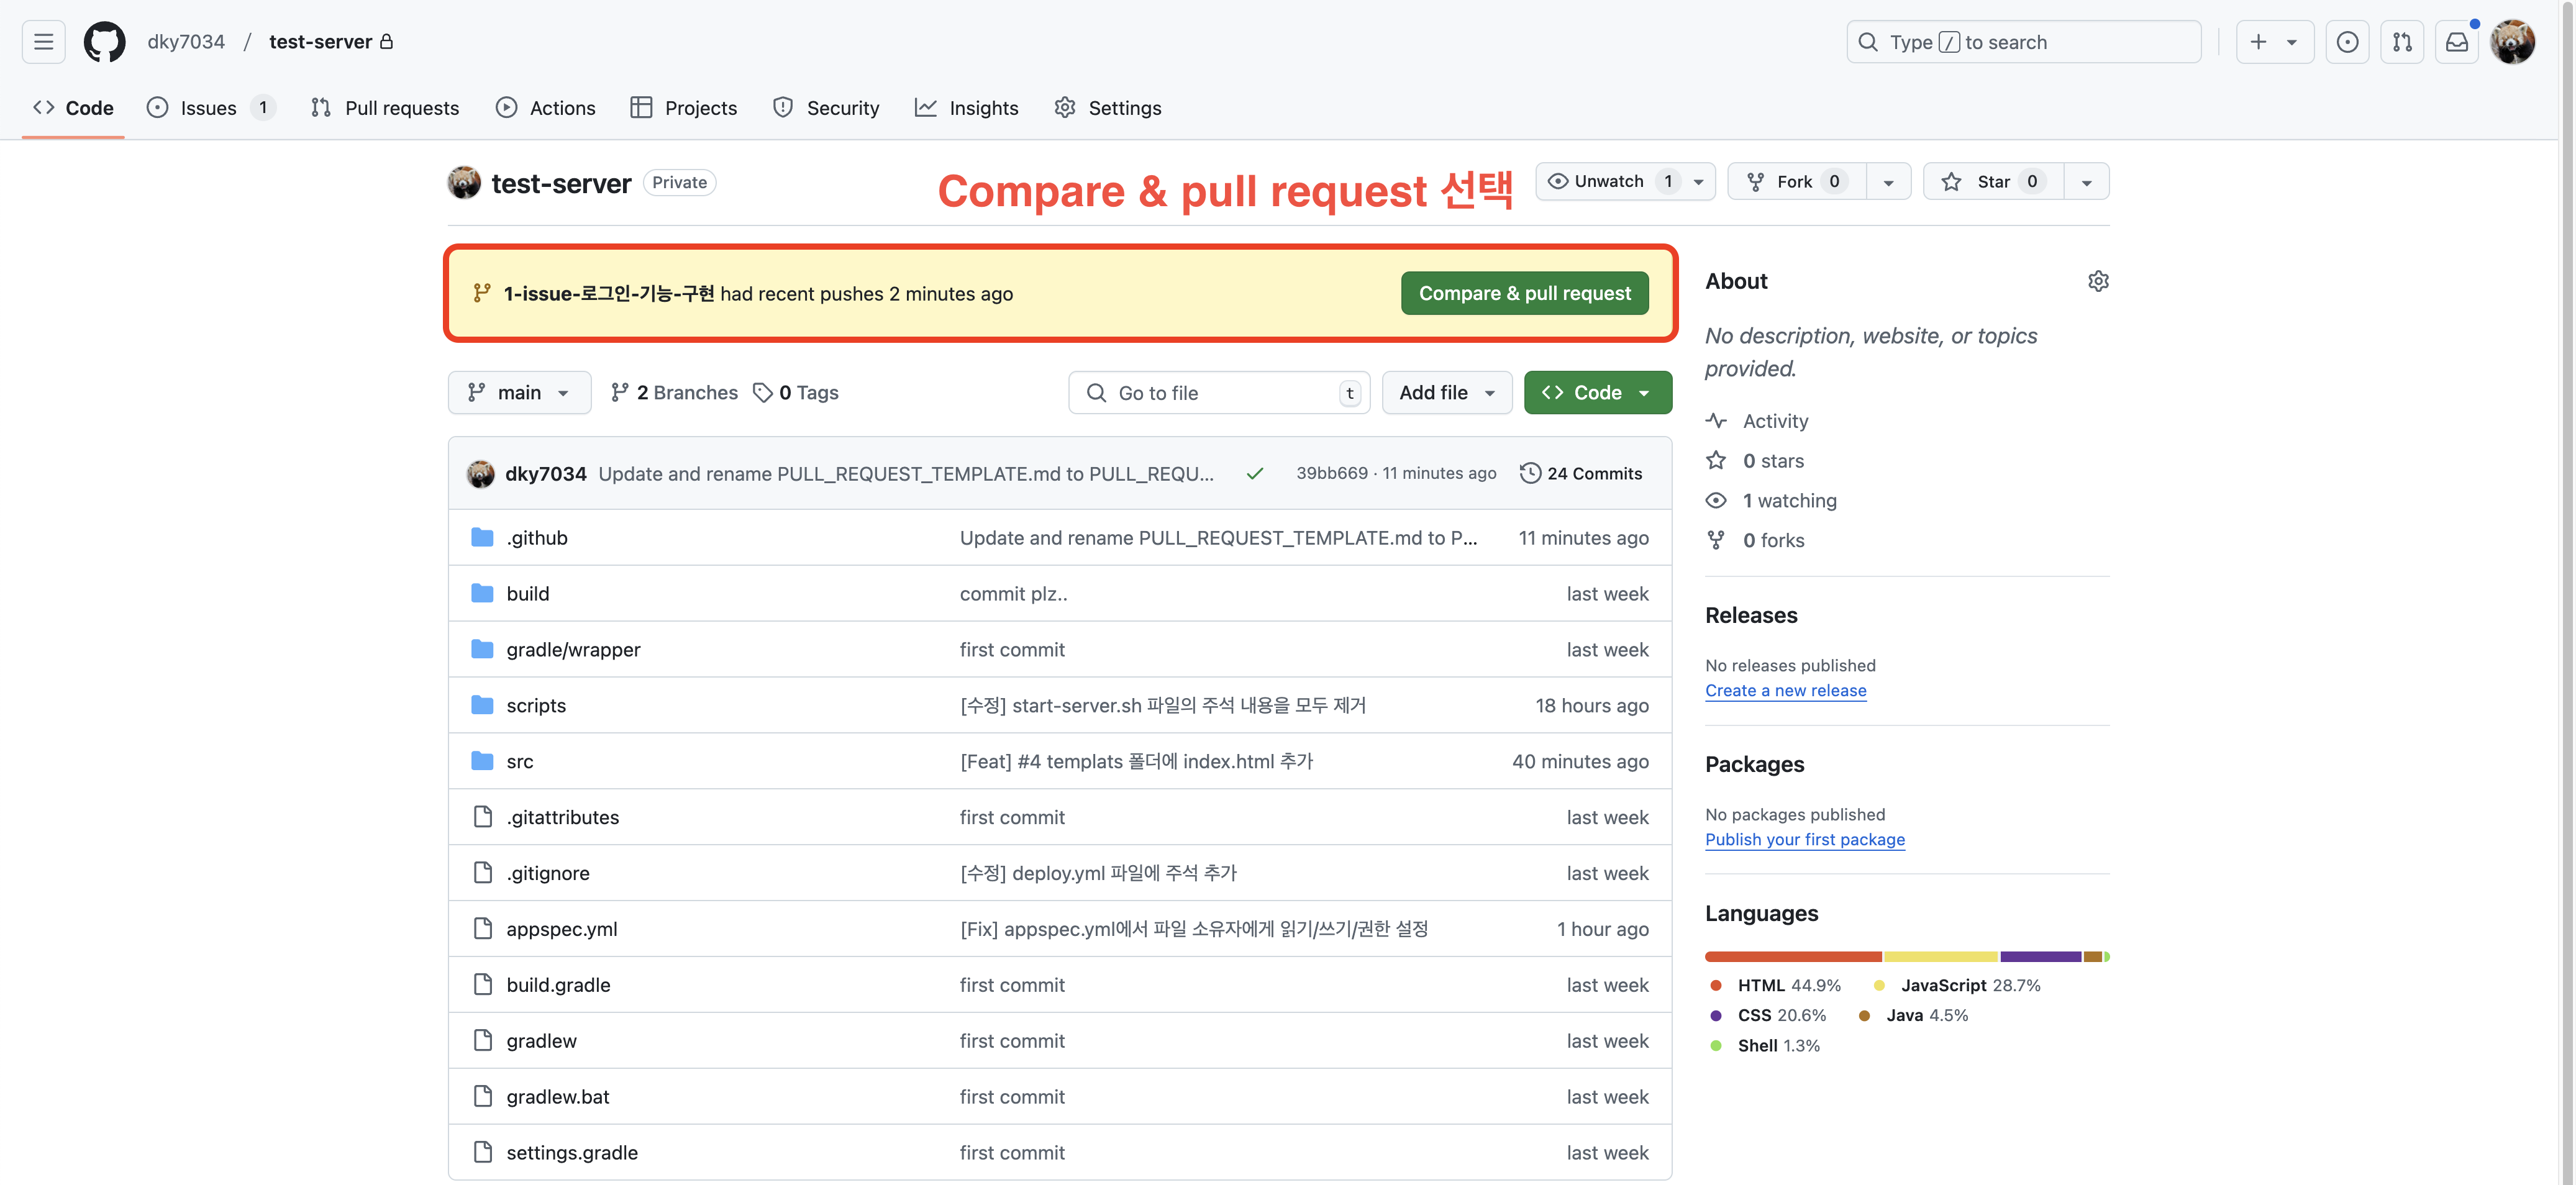
Task: Click Compare & pull request button
Action: pyautogui.click(x=1524, y=293)
